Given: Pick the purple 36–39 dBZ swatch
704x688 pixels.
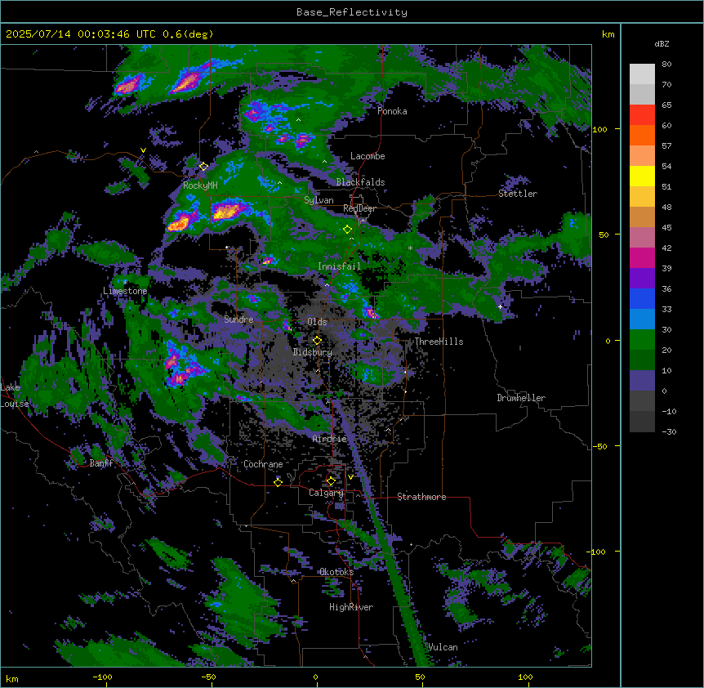Looking at the screenshot, I should click(x=642, y=279).
